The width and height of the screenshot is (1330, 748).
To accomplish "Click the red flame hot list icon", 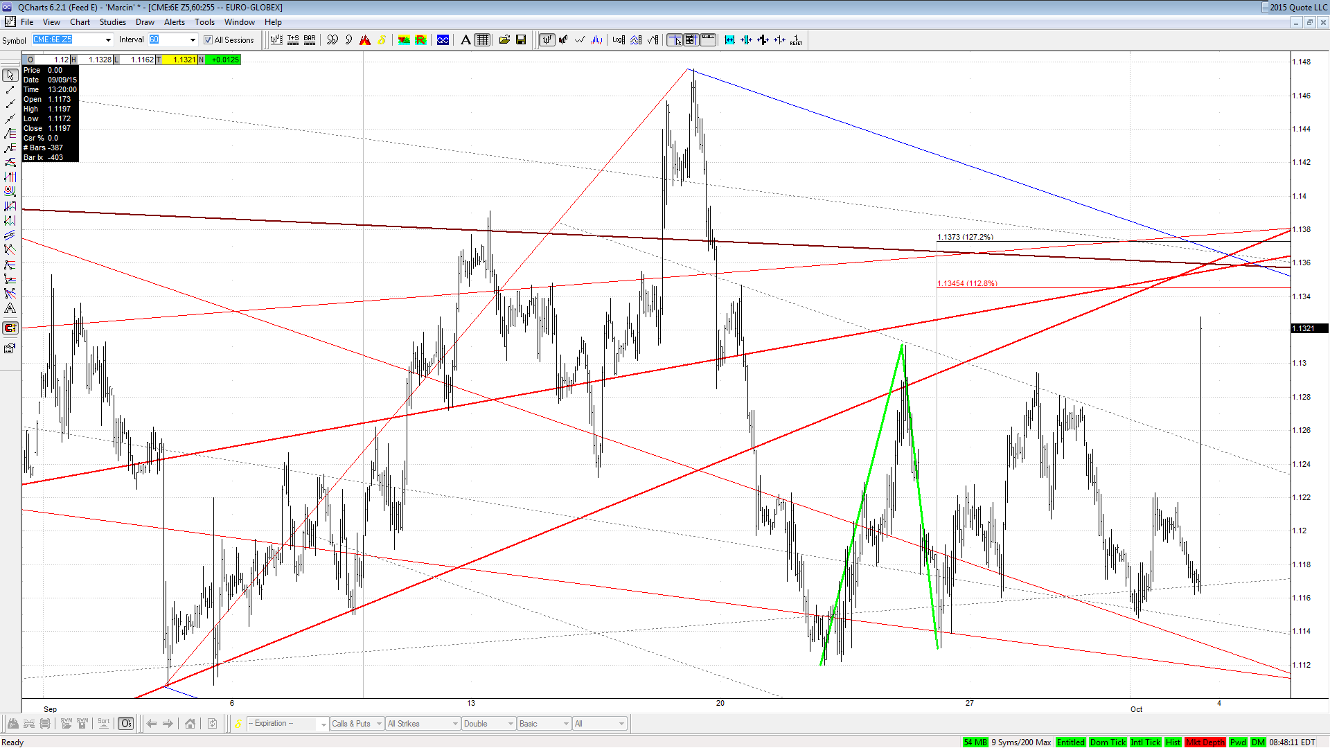I will (365, 40).
